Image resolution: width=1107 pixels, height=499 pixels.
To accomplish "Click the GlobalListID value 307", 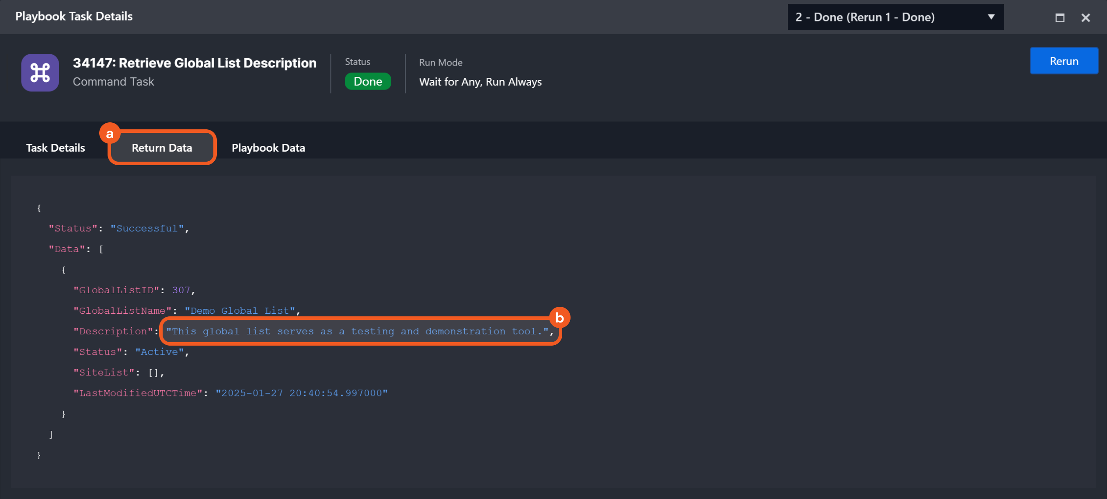I will pos(181,290).
